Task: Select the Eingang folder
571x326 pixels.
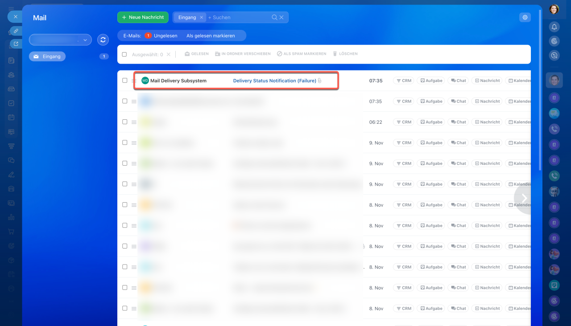Action: pyautogui.click(x=47, y=57)
